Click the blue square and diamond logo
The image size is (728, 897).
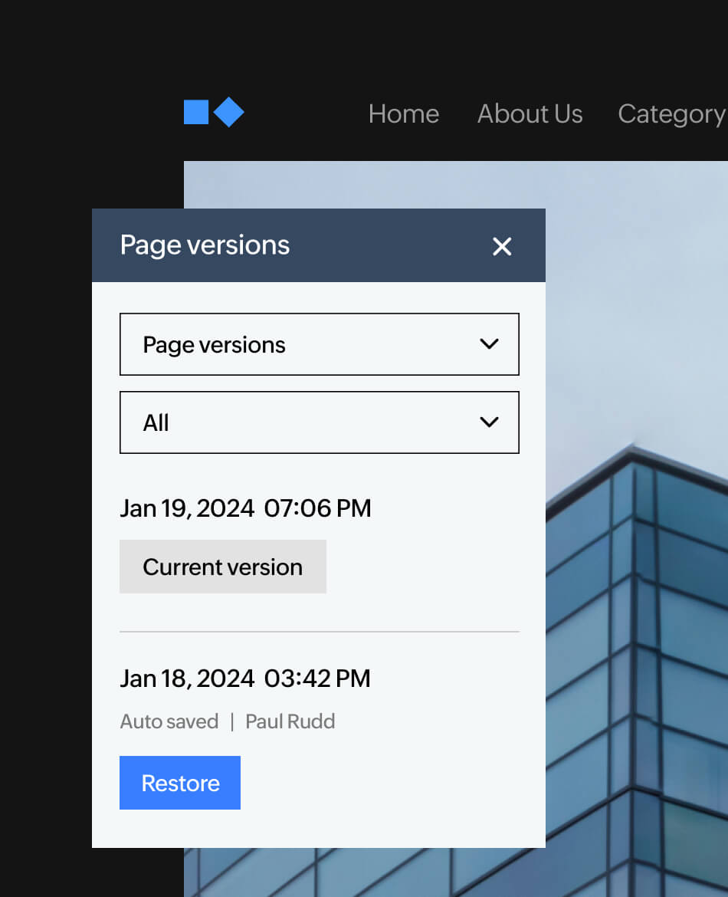click(x=214, y=112)
